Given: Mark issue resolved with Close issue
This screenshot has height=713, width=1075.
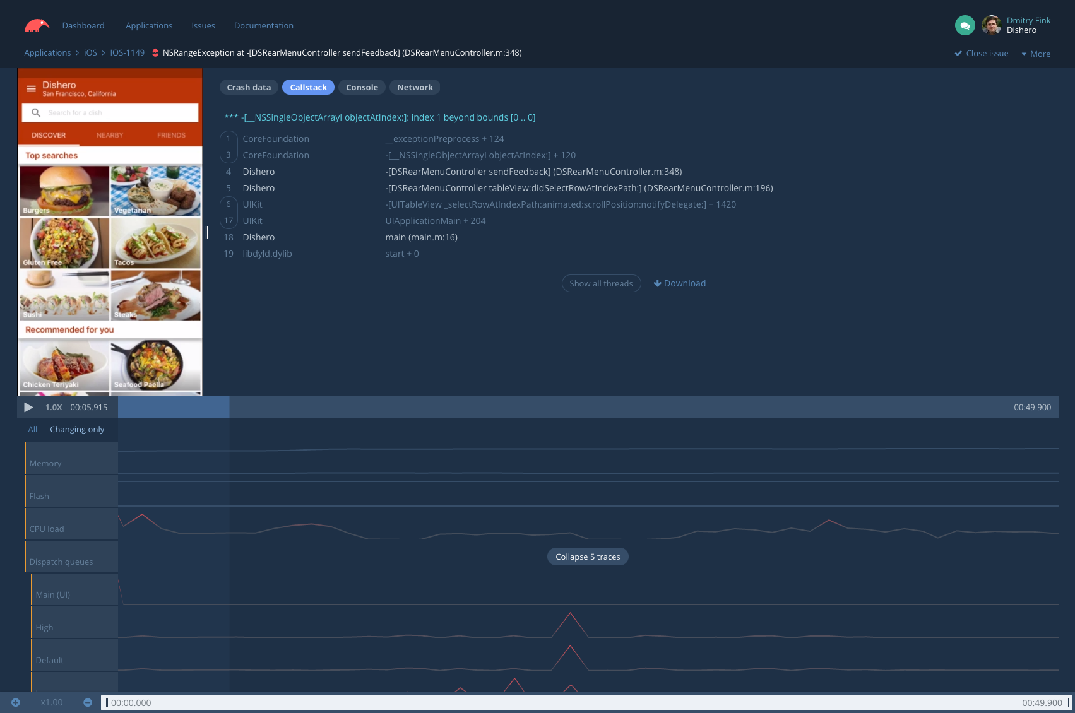Looking at the screenshot, I should pos(982,54).
